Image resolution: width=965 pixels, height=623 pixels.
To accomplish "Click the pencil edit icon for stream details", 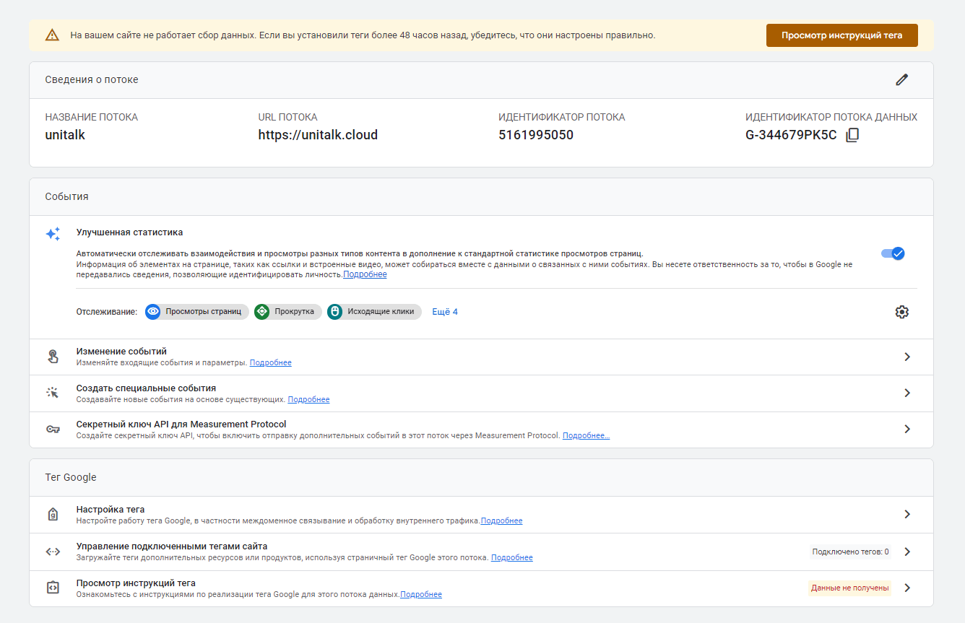I will (x=901, y=80).
